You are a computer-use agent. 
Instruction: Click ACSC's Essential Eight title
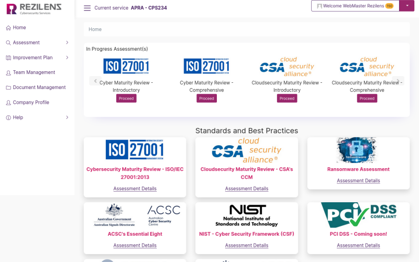[x=135, y=234]
